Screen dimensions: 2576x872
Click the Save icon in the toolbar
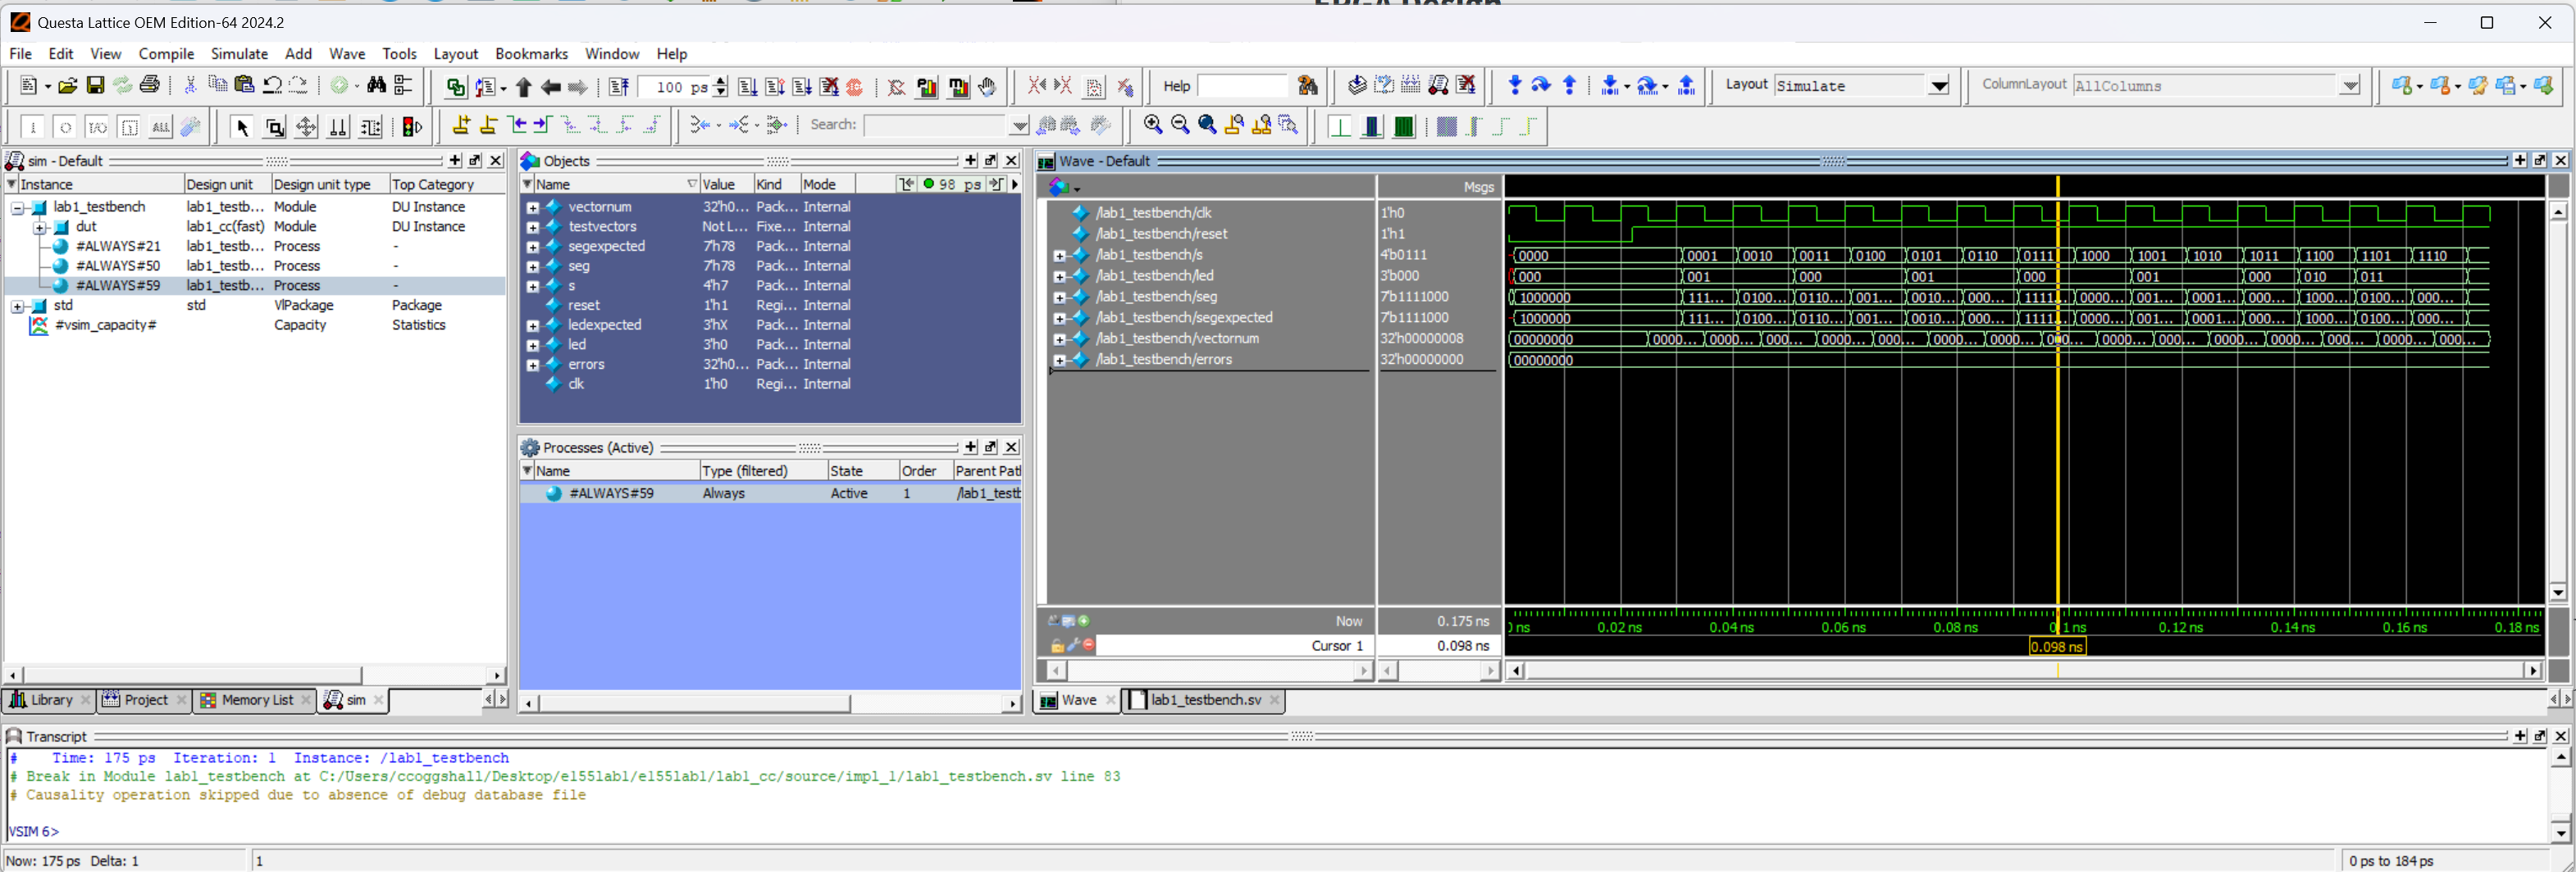95,86
